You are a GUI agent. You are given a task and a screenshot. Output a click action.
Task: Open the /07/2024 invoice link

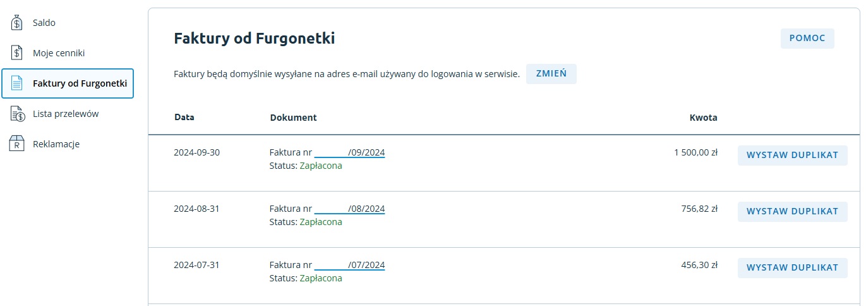[349, 266]
